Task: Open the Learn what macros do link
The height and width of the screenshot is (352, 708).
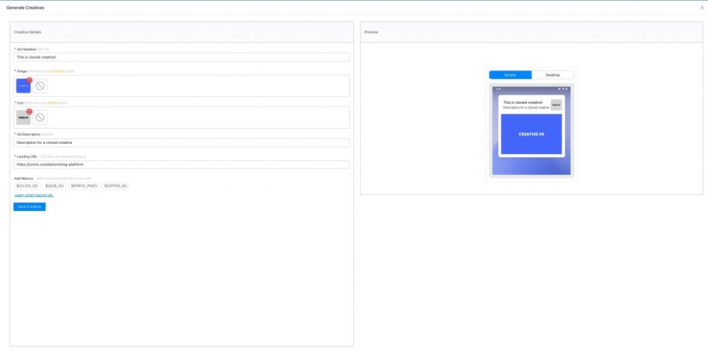Action: pos(34,195)
